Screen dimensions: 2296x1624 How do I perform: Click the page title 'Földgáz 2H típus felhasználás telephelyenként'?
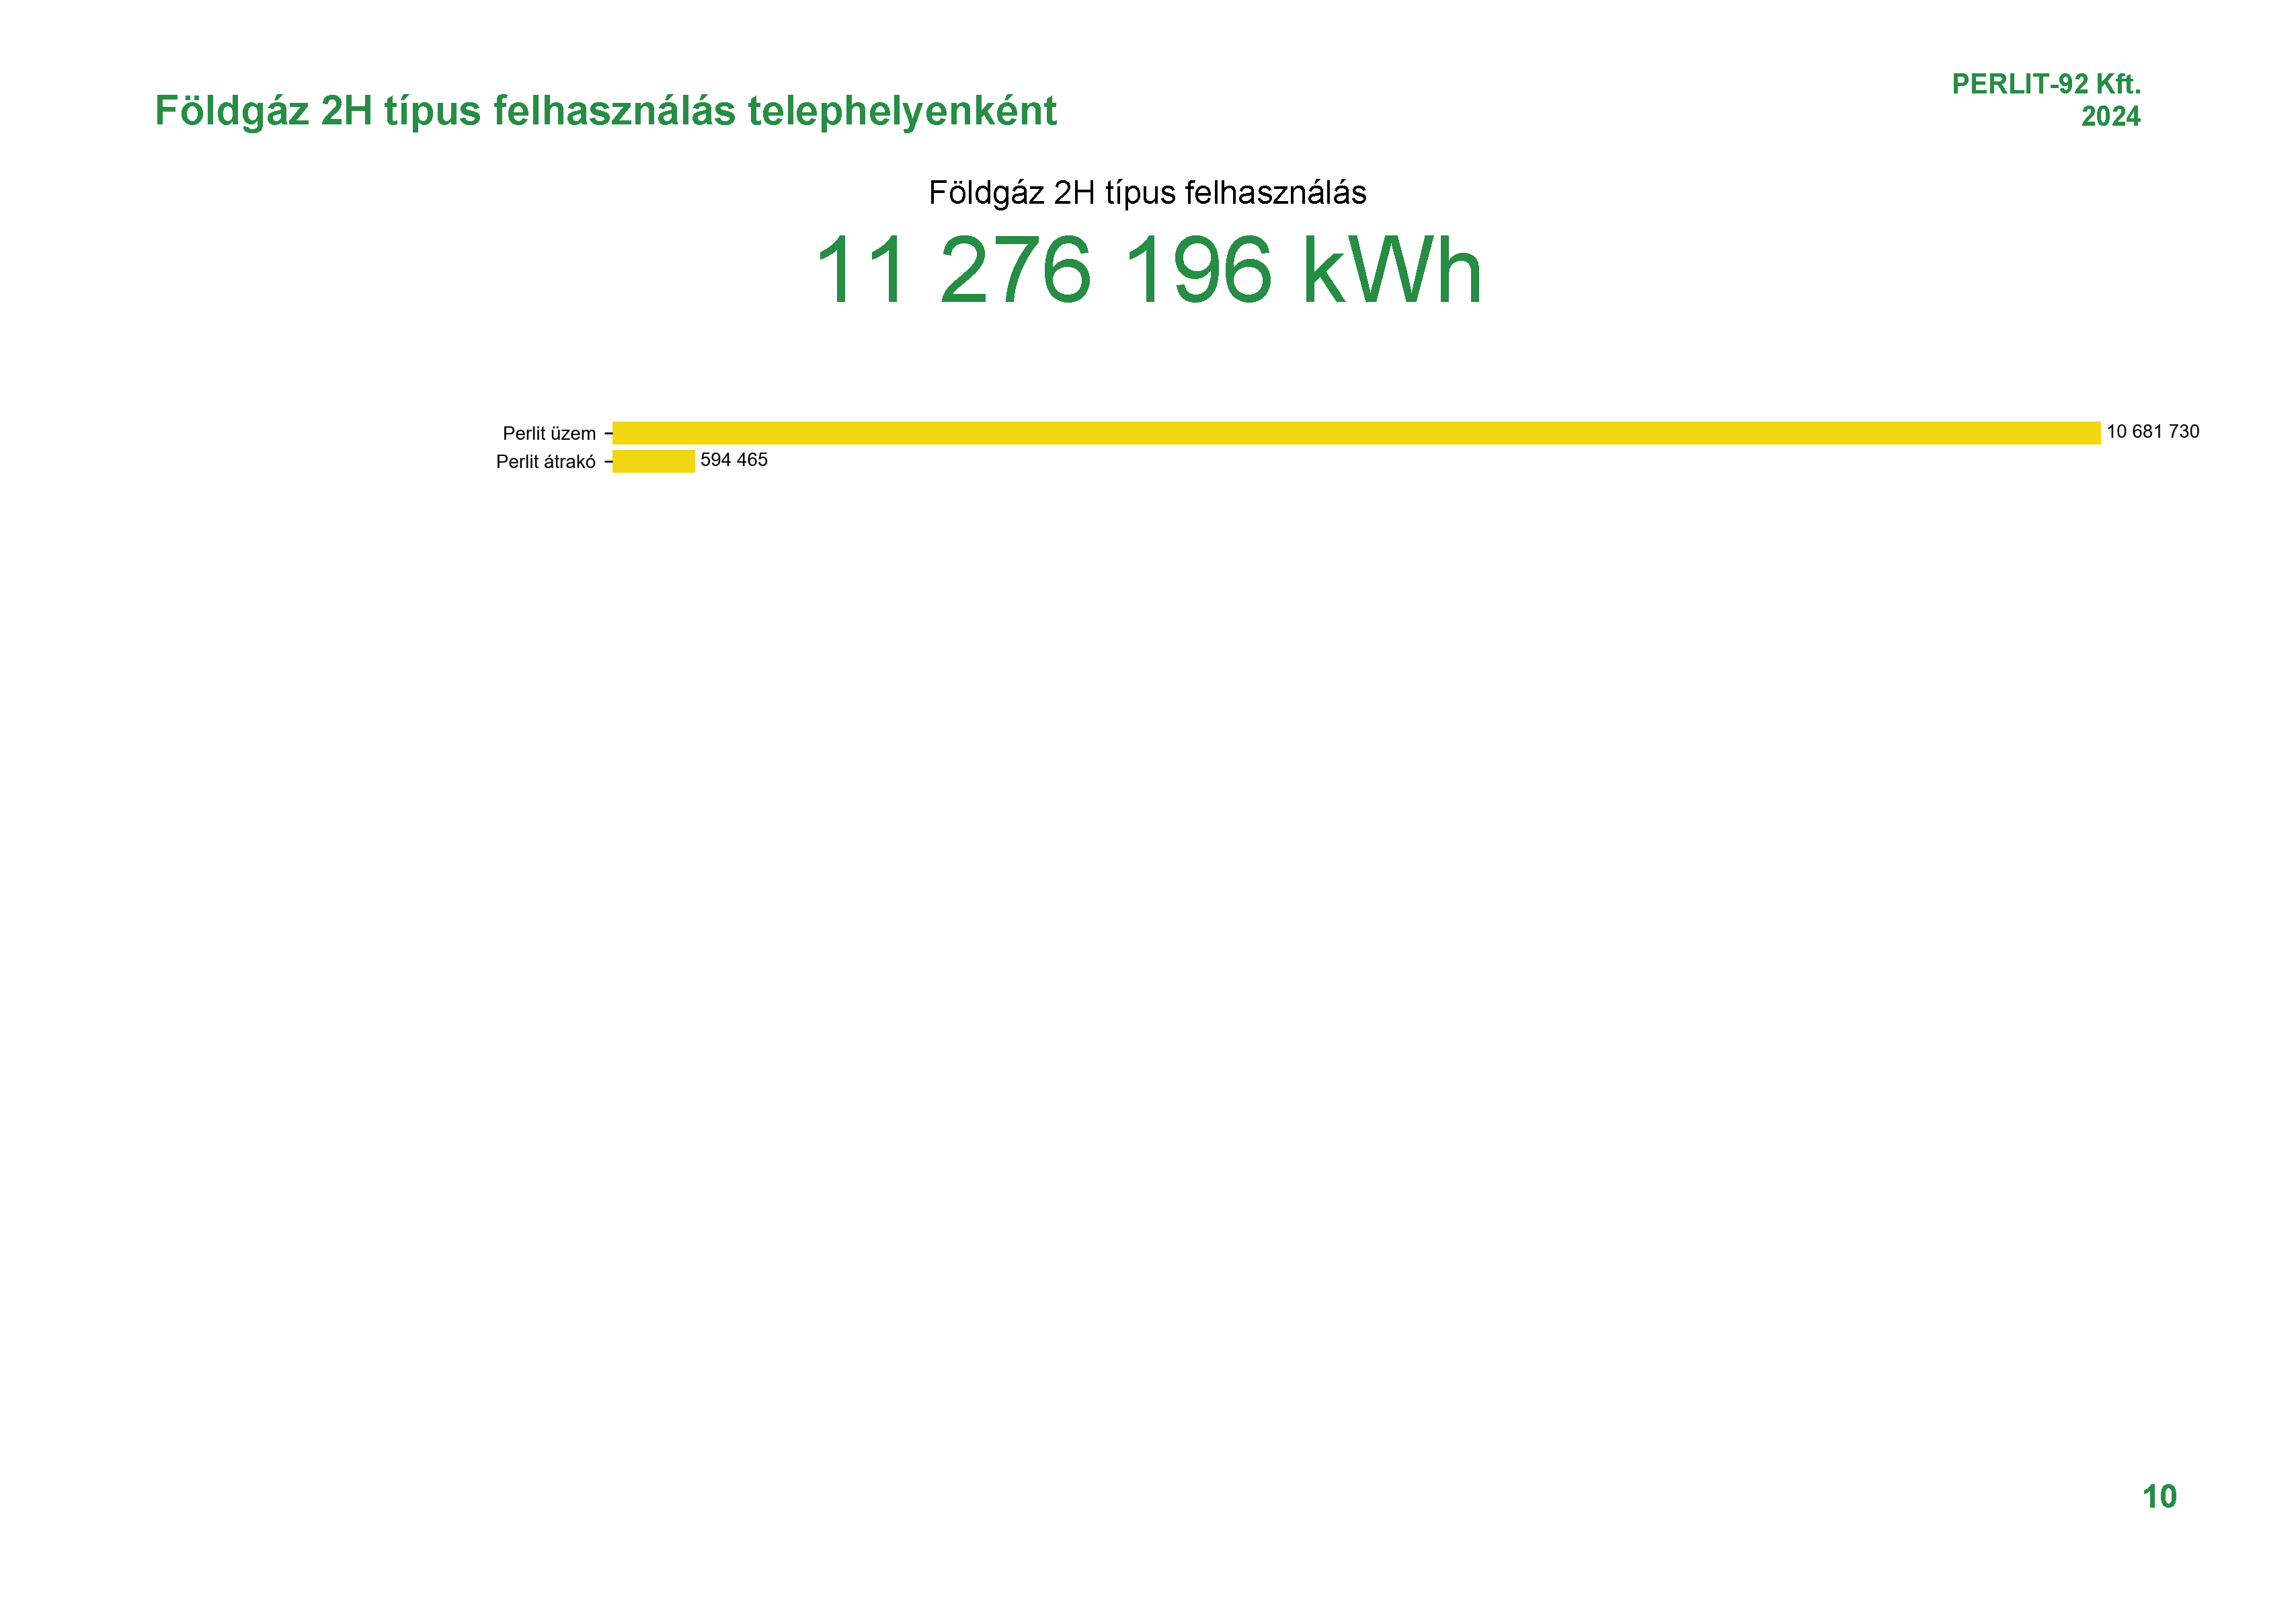pos(605,111)
